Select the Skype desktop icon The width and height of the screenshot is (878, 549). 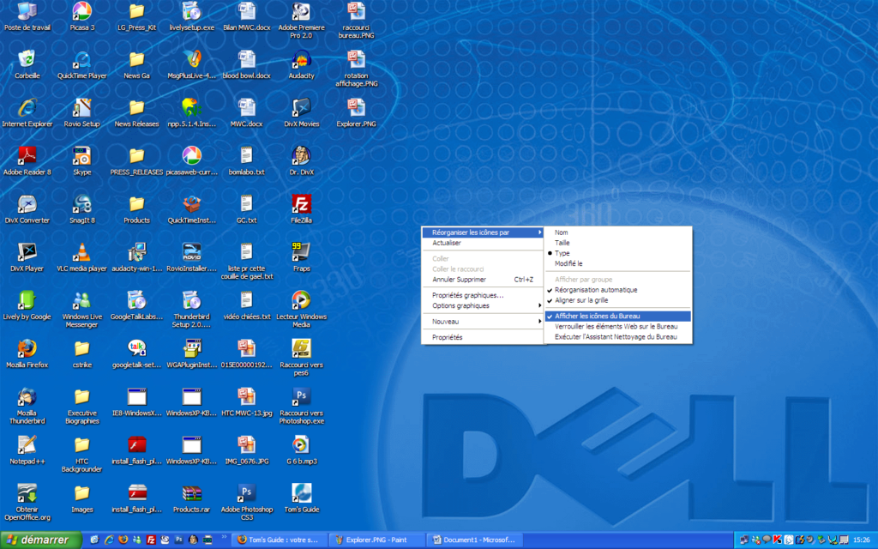[81, 161]
